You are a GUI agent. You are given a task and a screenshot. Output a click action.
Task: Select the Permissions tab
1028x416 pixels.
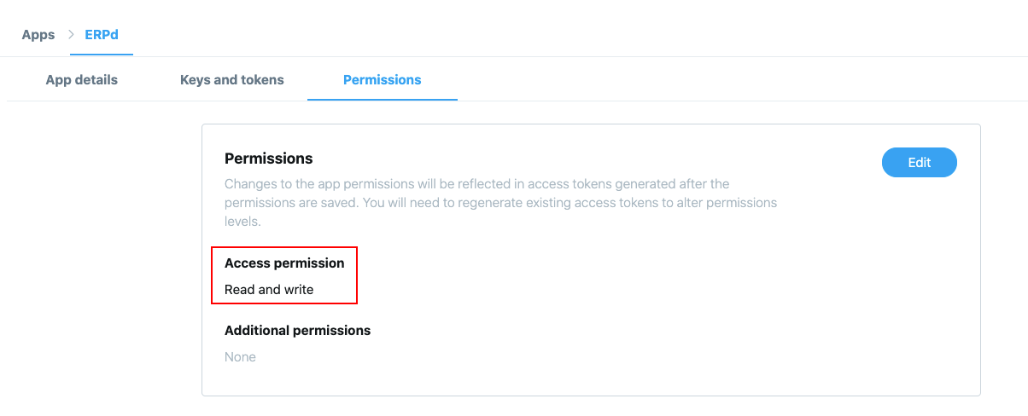click(382, 79)
